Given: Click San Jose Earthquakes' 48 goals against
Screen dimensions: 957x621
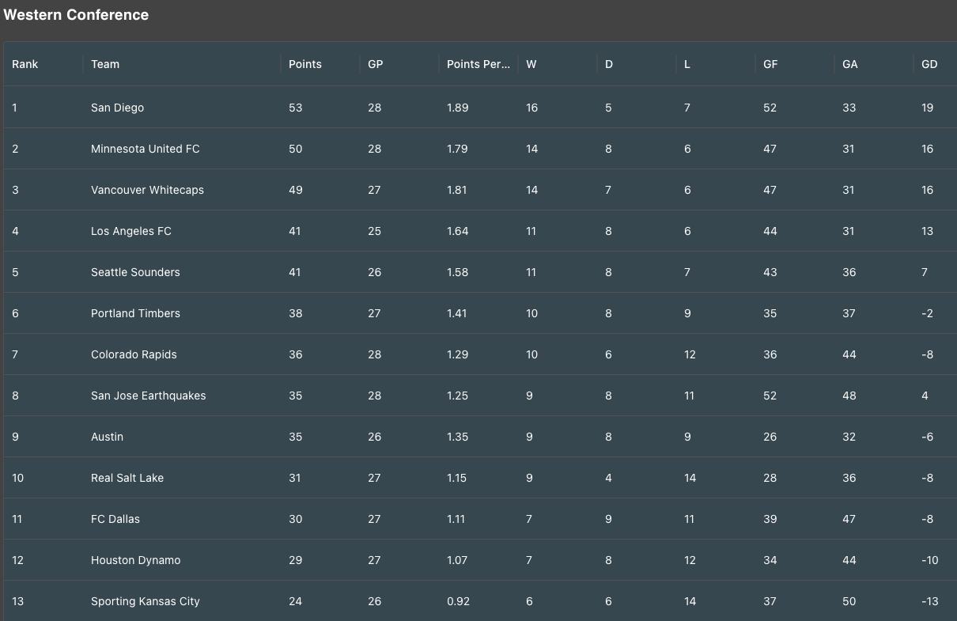Looking at the screenshot, I should 849,396.
